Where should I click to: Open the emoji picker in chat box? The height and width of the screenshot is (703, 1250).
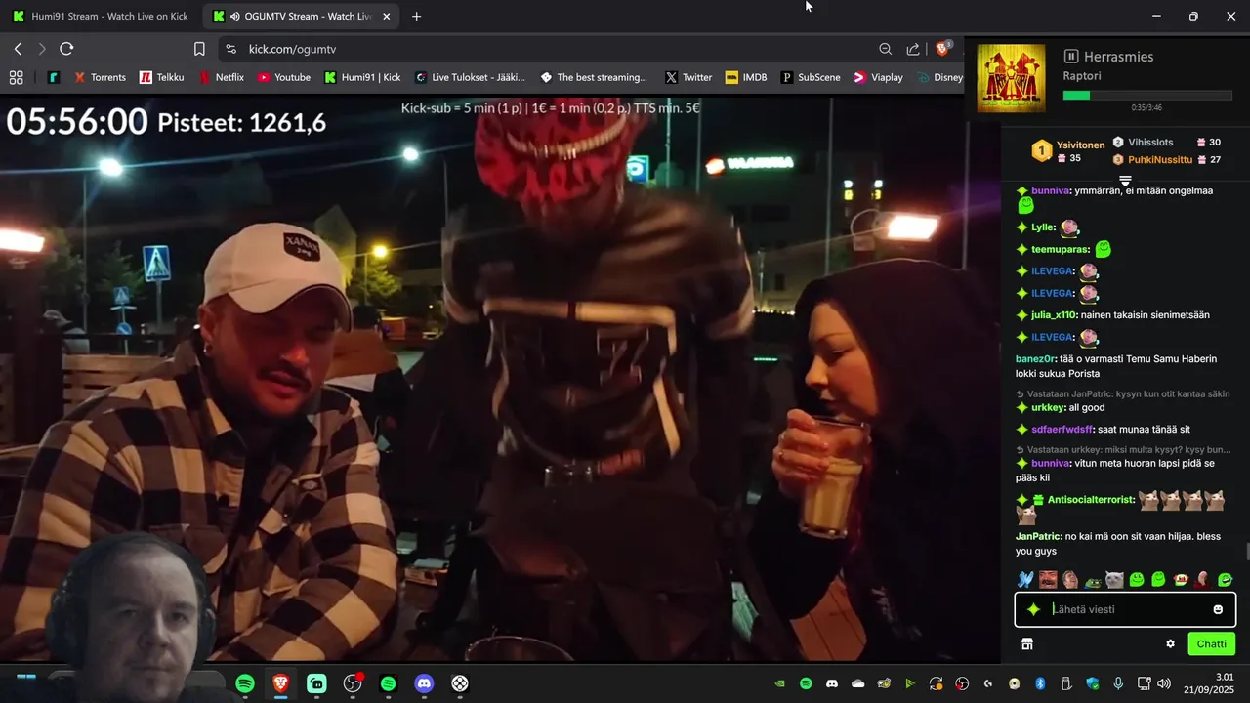pos(1218,609)
